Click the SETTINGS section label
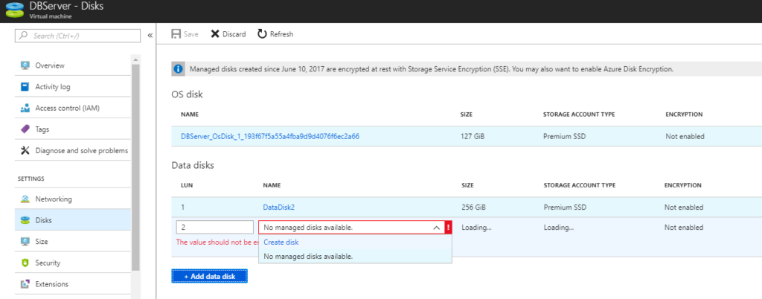Image resolution: width=762 pixels, height=299 pixels. pyautogui.click(x=31, y=179)
